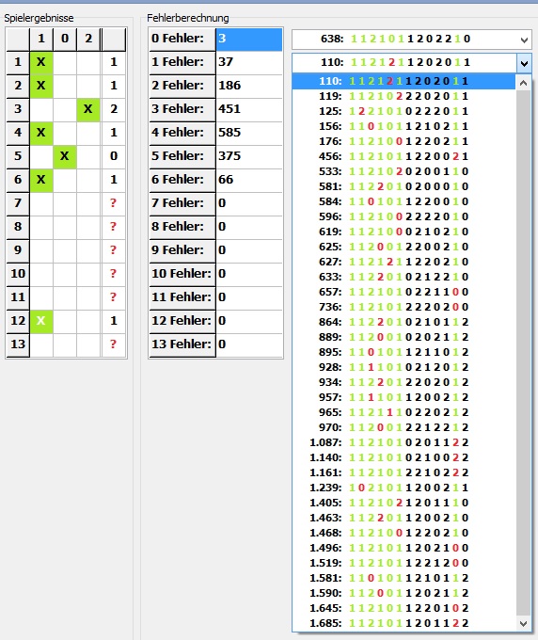
Task: Click the '6 Fehler' label button
Action: [x=182, y=180]
